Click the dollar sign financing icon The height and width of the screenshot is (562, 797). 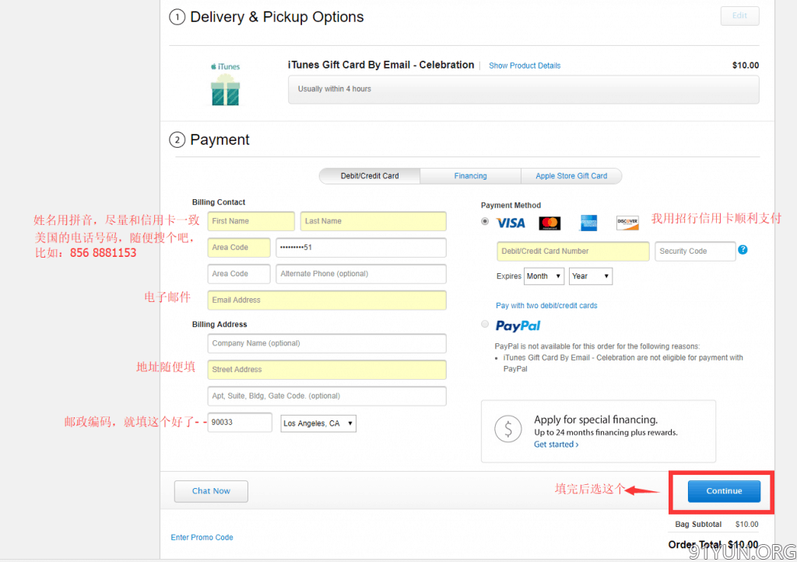click(507, 430)
